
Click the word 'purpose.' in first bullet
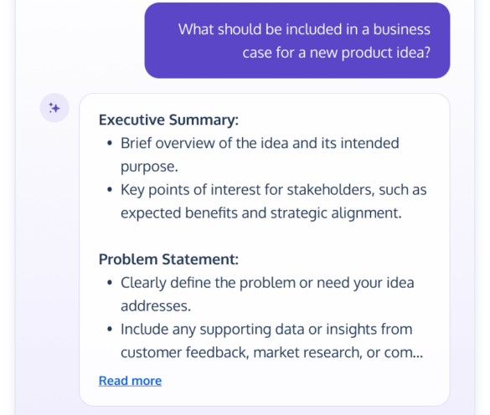click(149, 167)
